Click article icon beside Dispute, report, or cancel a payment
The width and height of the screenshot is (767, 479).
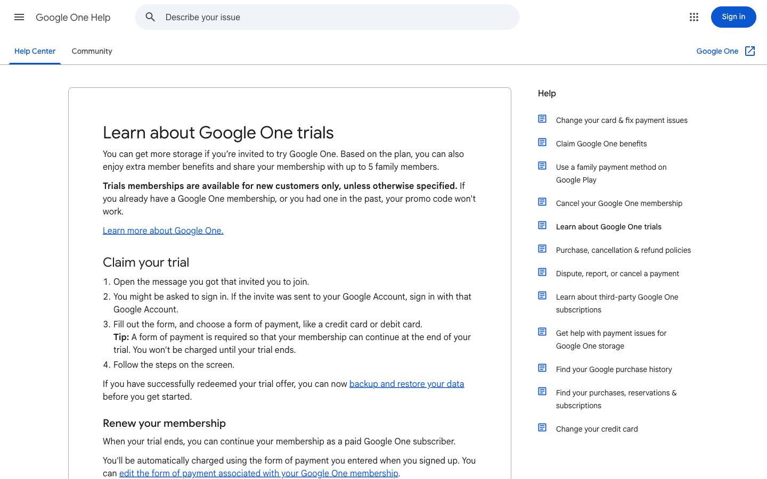click(542, 272)
